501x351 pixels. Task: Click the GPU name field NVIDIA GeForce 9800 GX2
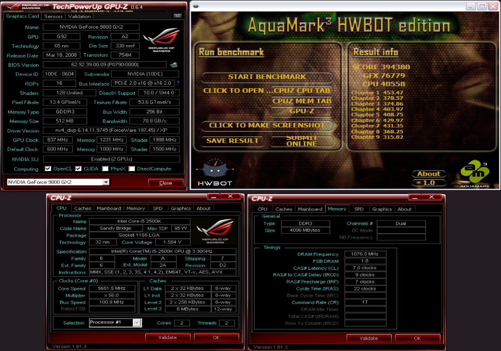[x=91, y=27]
